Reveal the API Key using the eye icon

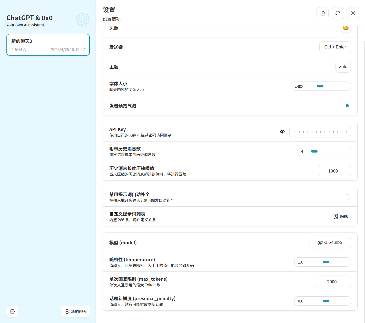(282, 132)
